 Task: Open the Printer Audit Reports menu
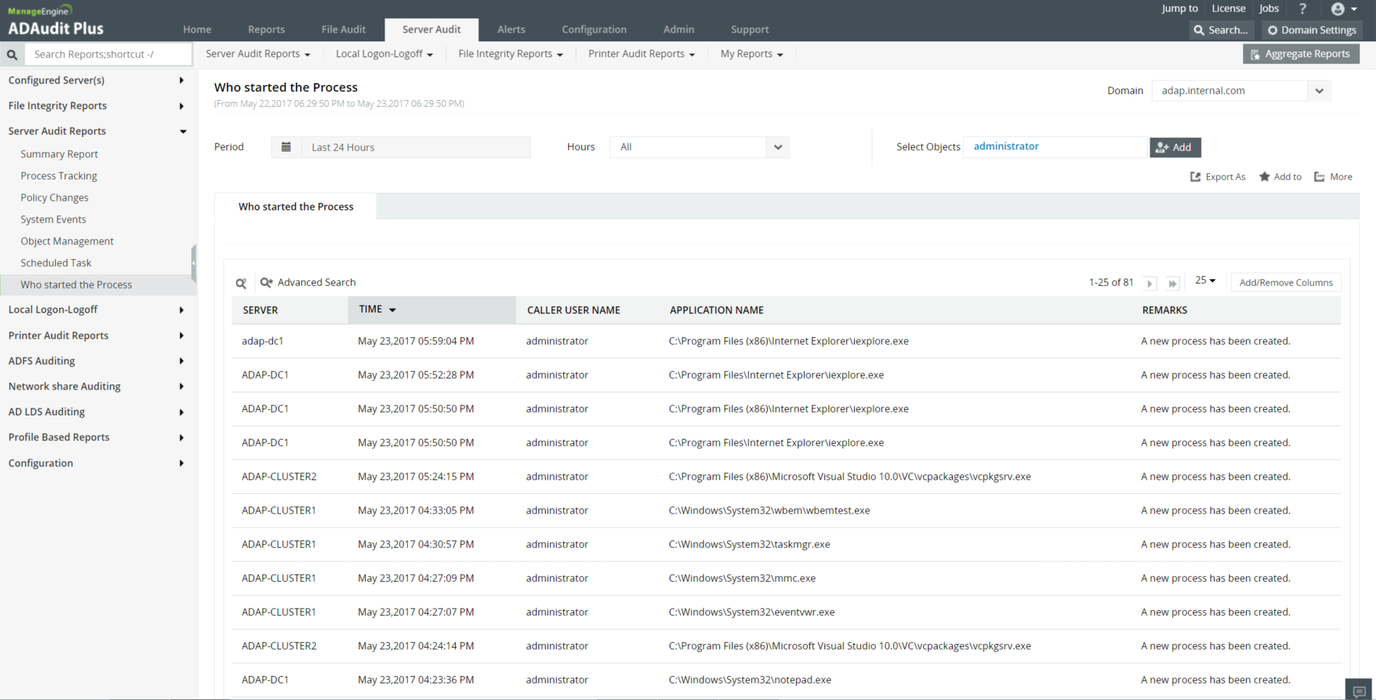tap(641, 54)
